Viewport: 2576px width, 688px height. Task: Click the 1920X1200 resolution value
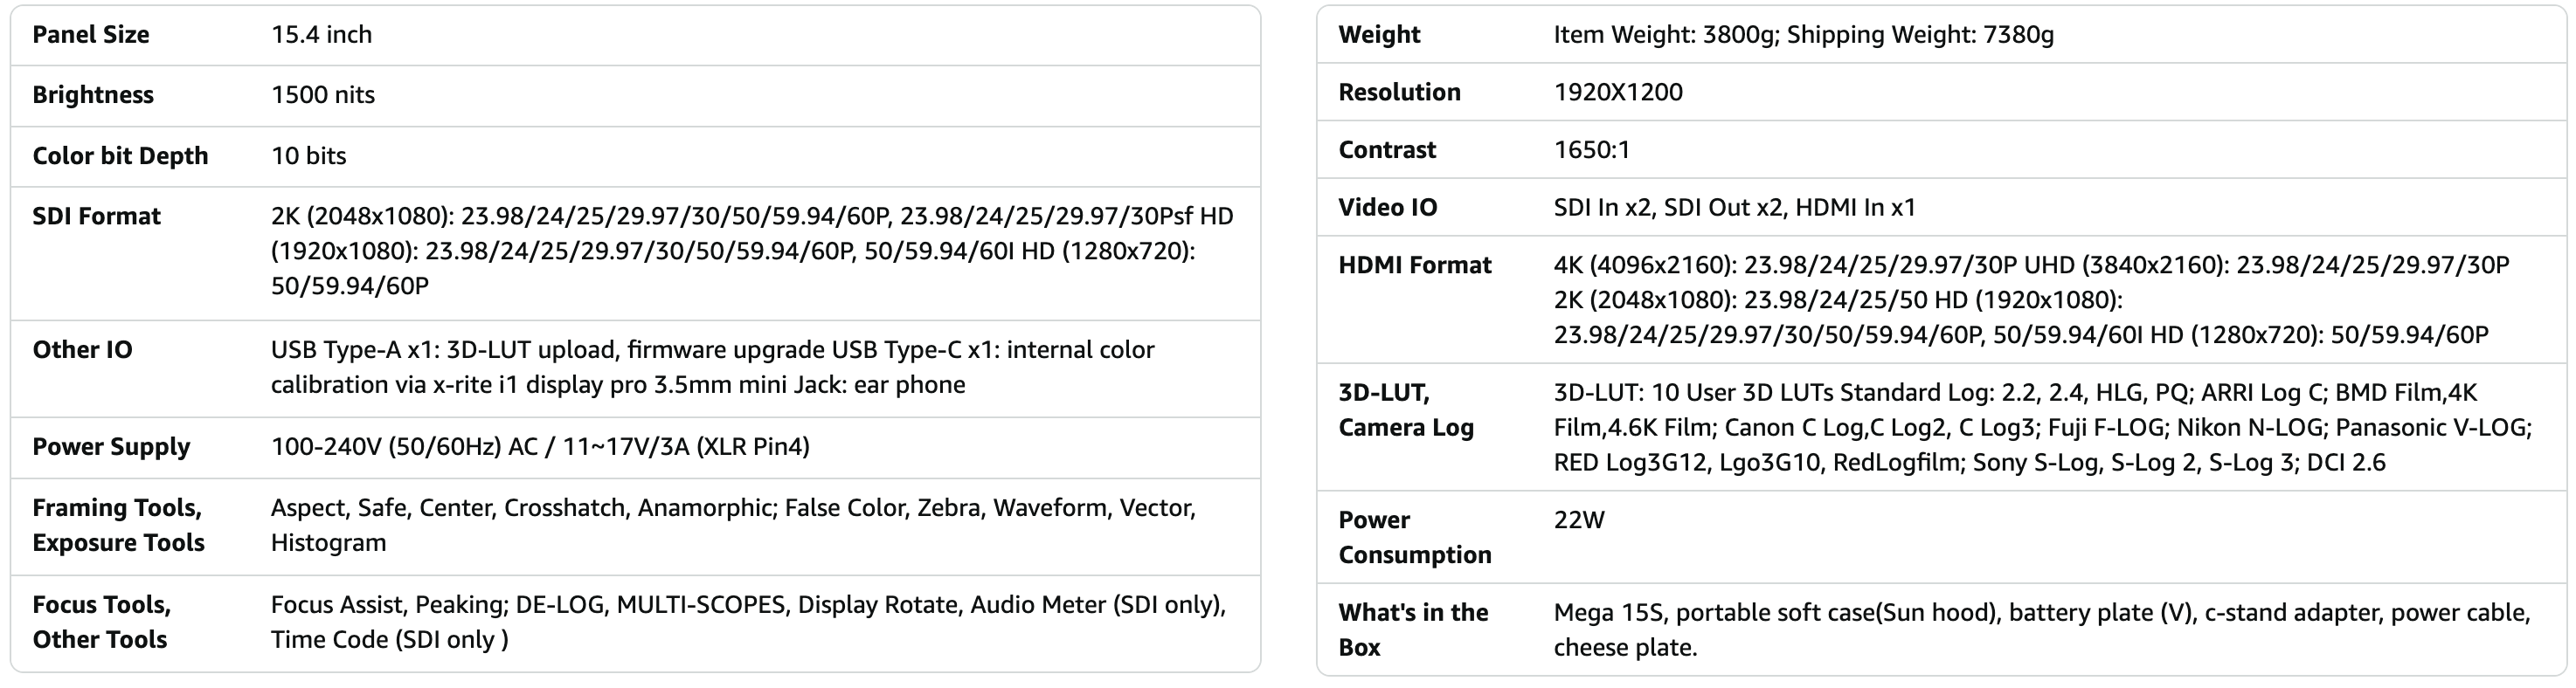pos(1618,93)
